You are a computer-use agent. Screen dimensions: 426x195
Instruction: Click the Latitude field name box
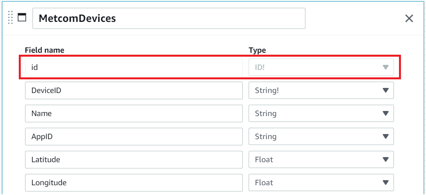134,159
